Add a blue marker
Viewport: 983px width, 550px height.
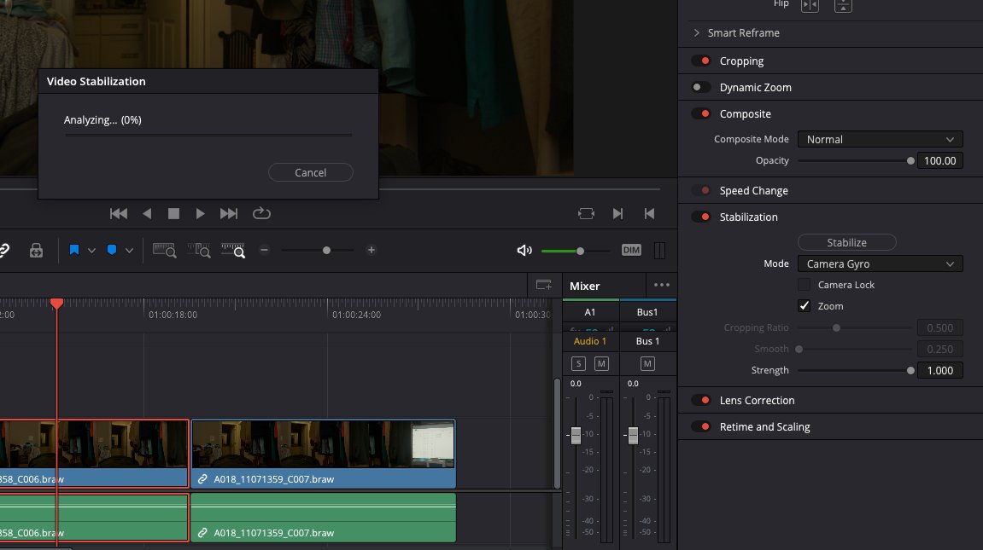(112, 251)
